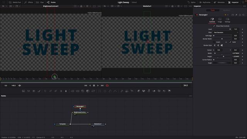
Task: Add a Text+ node from the toolbar
Action: 34,91
